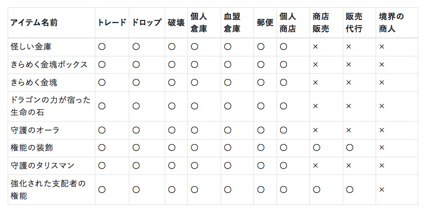
Task: Select the きらめく金塊ボックス row label
Action: point(49,65)
